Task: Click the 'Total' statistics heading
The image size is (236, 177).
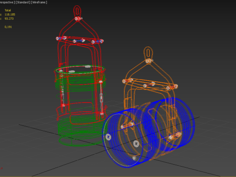Action: (8, 10)
